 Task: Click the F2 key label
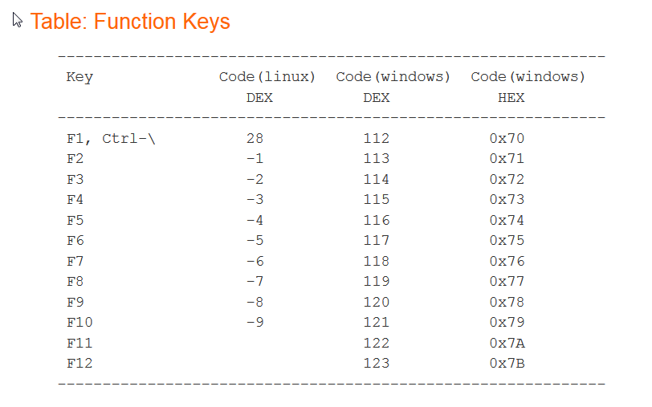tap(75, 158)
